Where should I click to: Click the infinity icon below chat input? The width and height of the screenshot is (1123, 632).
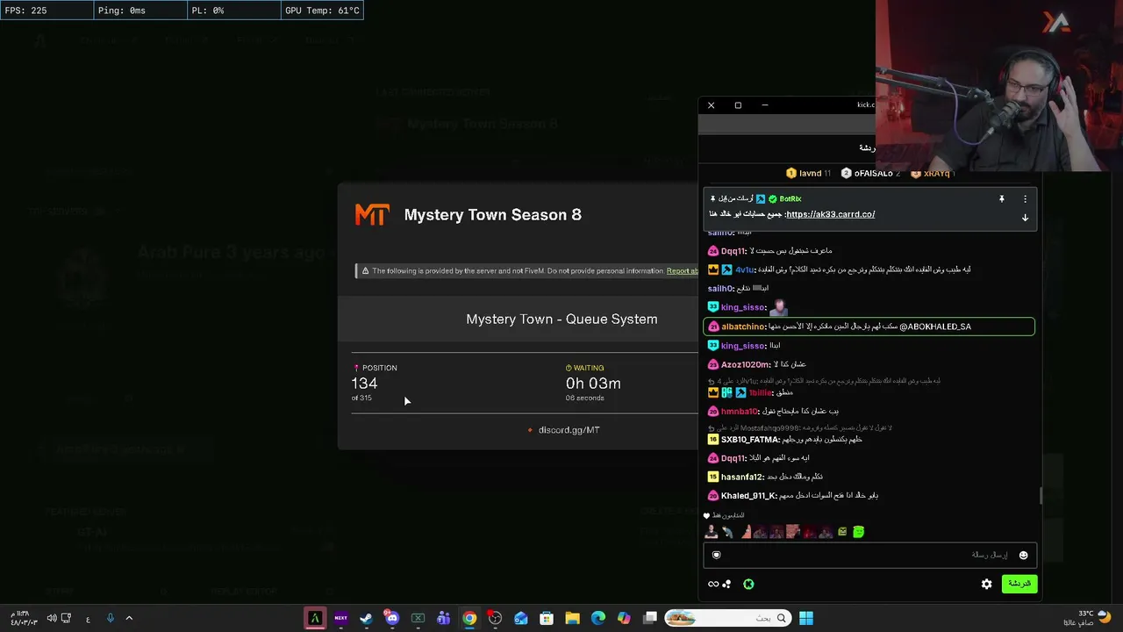[x=713, y=584]
